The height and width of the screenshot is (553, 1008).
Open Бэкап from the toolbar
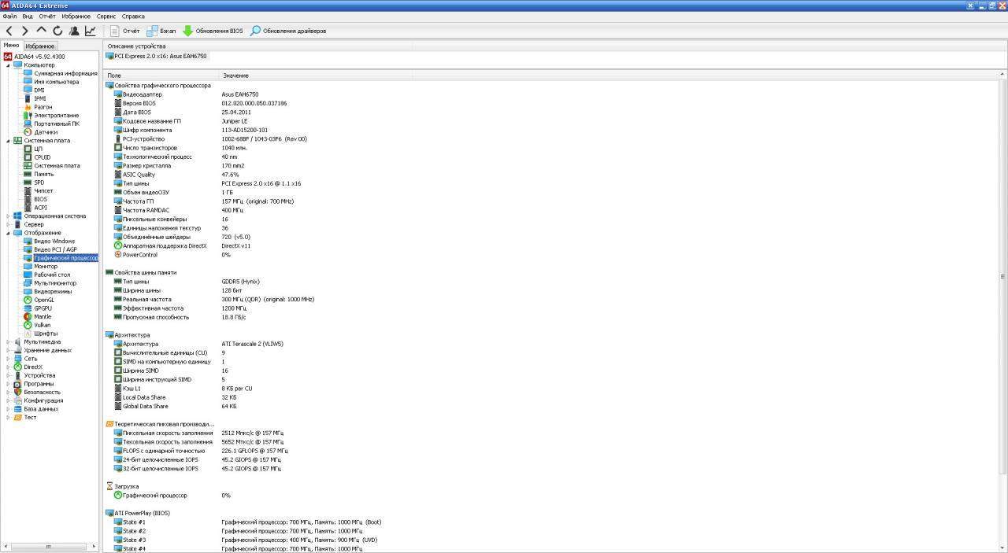tap(162, 31)
